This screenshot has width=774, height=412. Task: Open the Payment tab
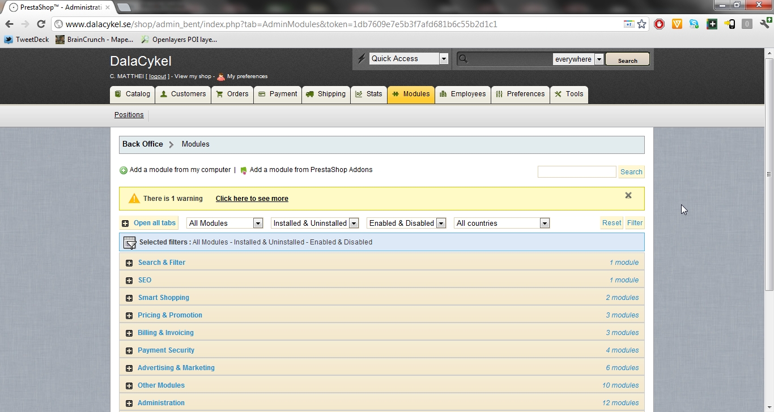tap(278, 95)
